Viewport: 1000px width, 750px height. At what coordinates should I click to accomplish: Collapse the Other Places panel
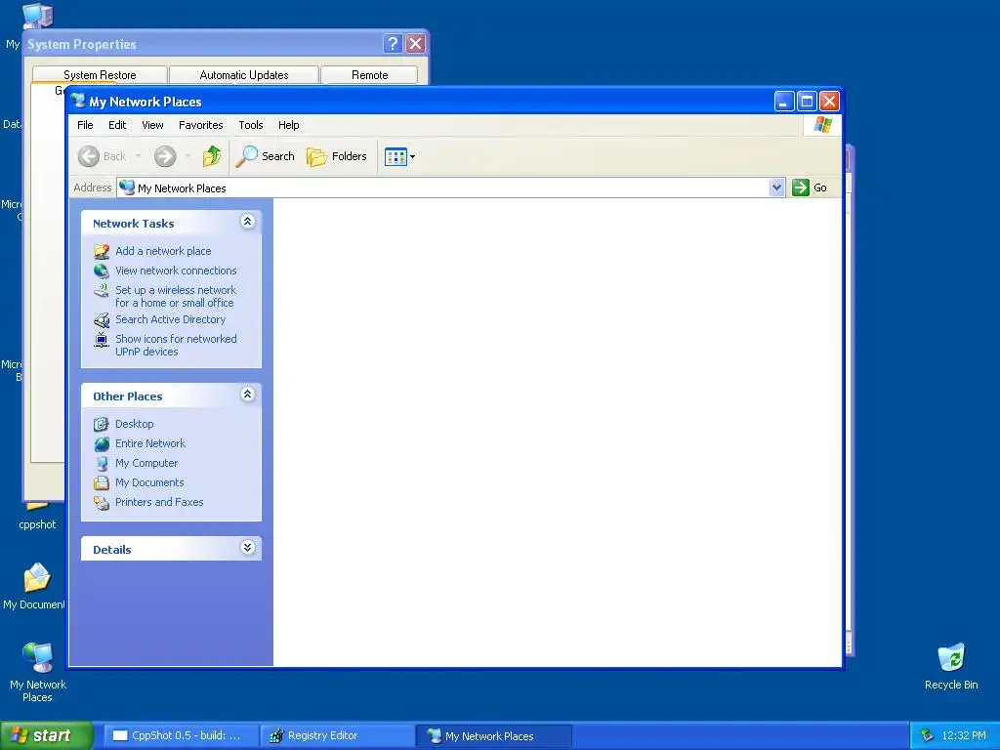(x=247, y=395)
